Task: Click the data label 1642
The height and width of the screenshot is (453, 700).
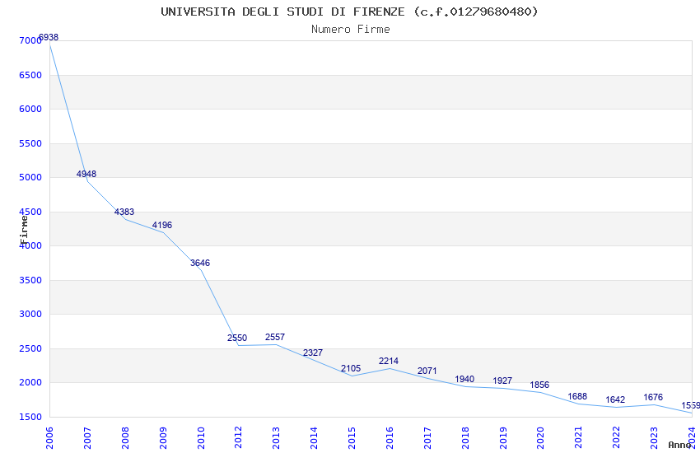Action: tap(616, 400)
